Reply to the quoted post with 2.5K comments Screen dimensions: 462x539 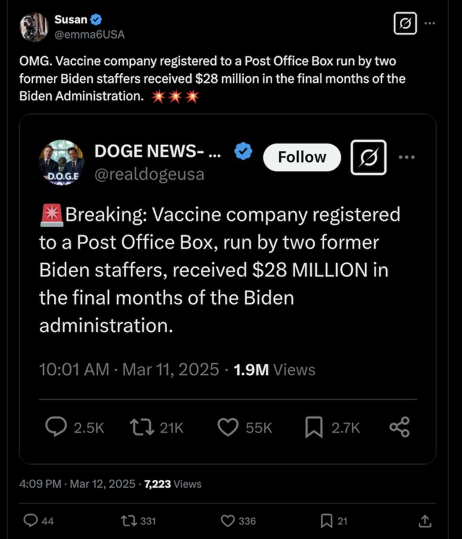pos(56,427)
